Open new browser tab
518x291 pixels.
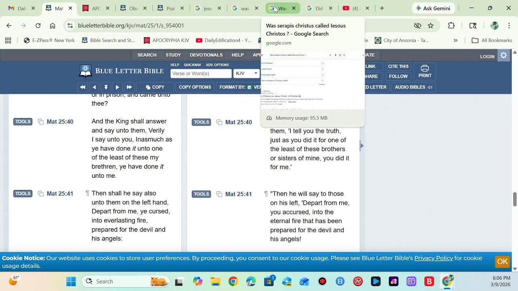382,8
